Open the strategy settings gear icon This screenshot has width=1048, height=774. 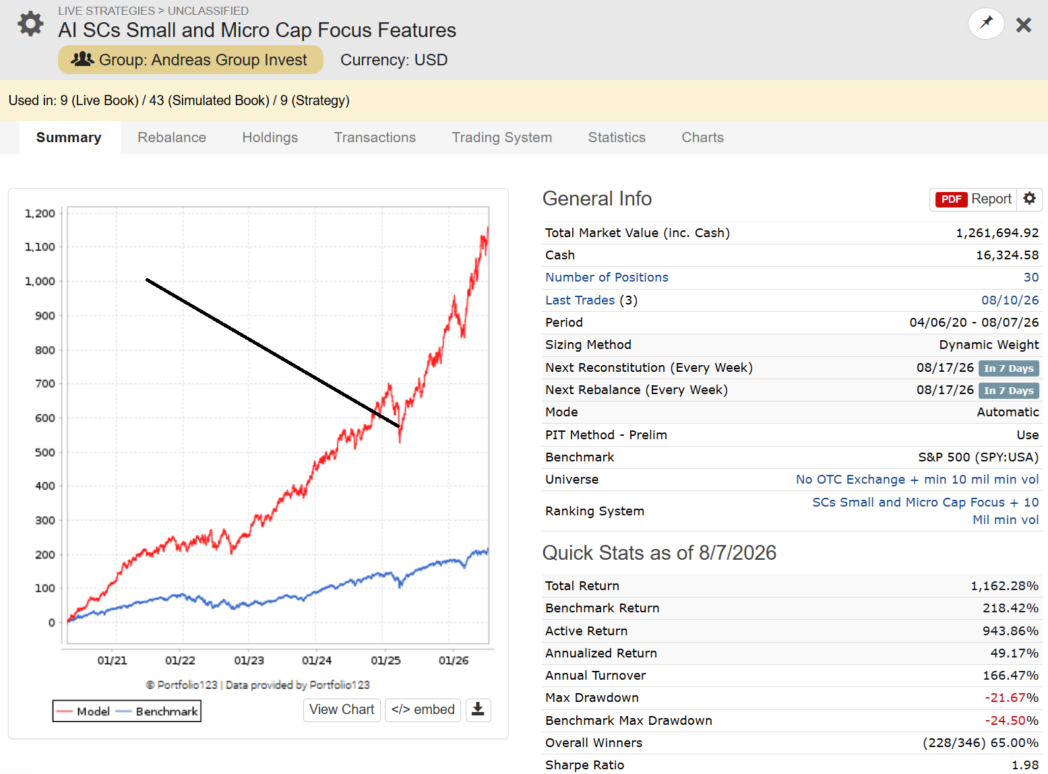(x=30, y=24)
